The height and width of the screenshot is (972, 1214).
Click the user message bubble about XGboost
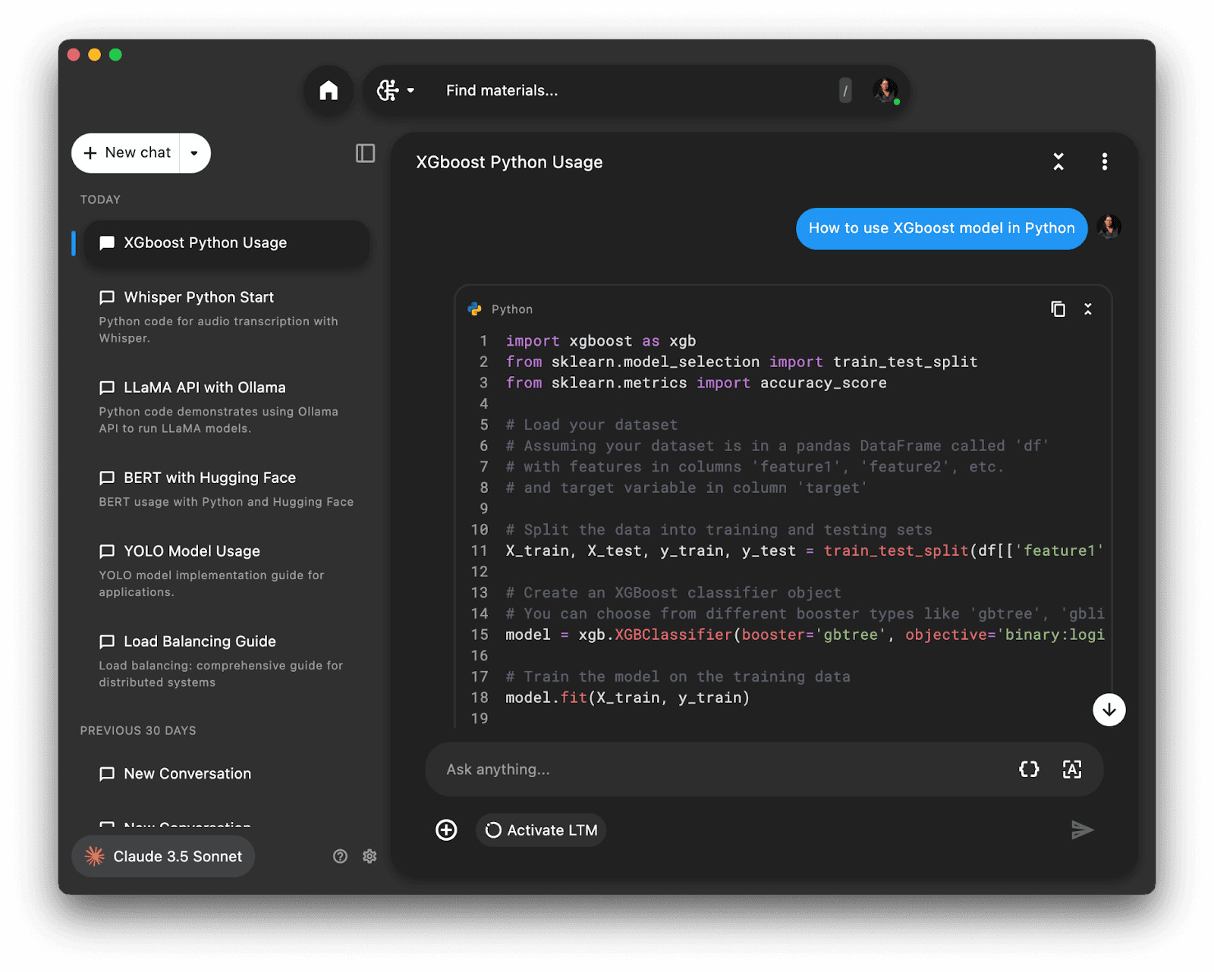[942, 228]
